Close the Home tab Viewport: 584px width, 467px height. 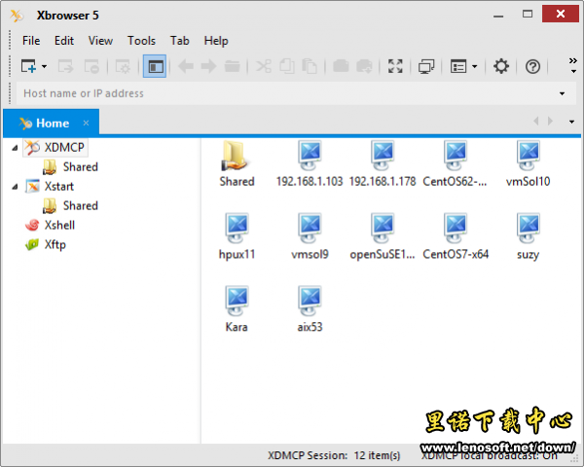coord(86,123)
